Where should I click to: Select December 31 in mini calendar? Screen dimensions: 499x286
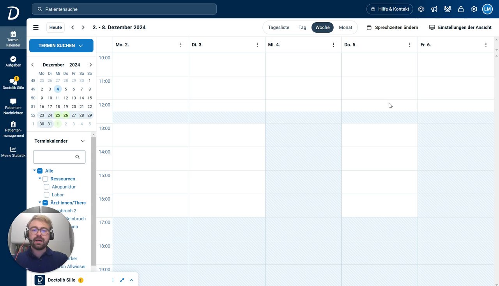50,124
